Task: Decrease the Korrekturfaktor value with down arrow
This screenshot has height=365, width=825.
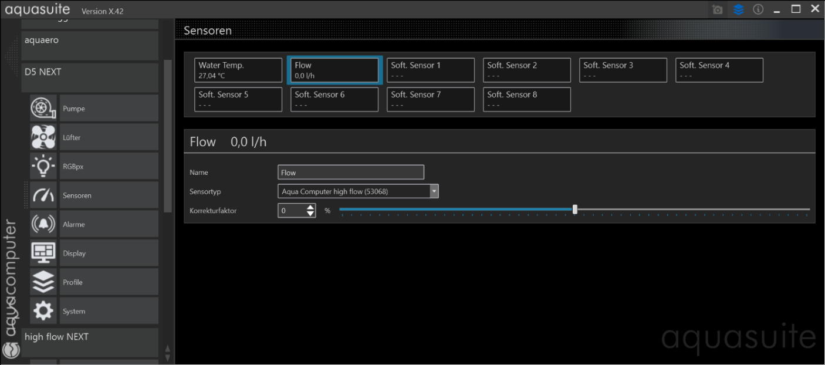Action: (310, 214)
